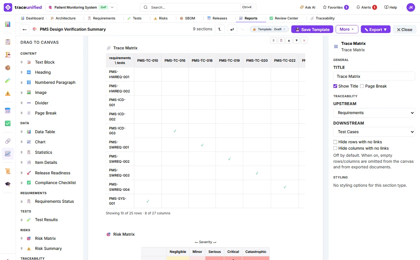Open the scroll document sidebar icon

pos(8,171)
